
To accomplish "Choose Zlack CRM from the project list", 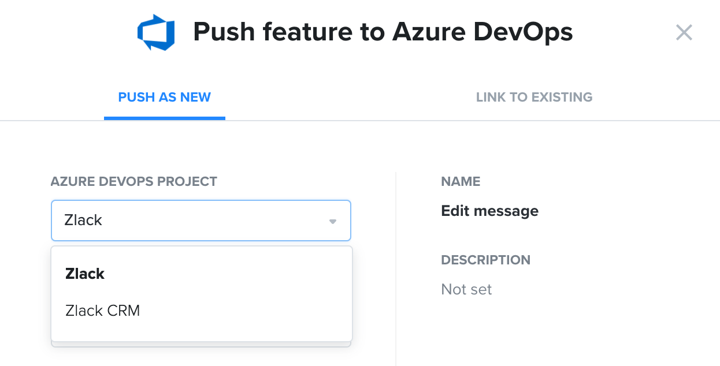I will [103, 311].
